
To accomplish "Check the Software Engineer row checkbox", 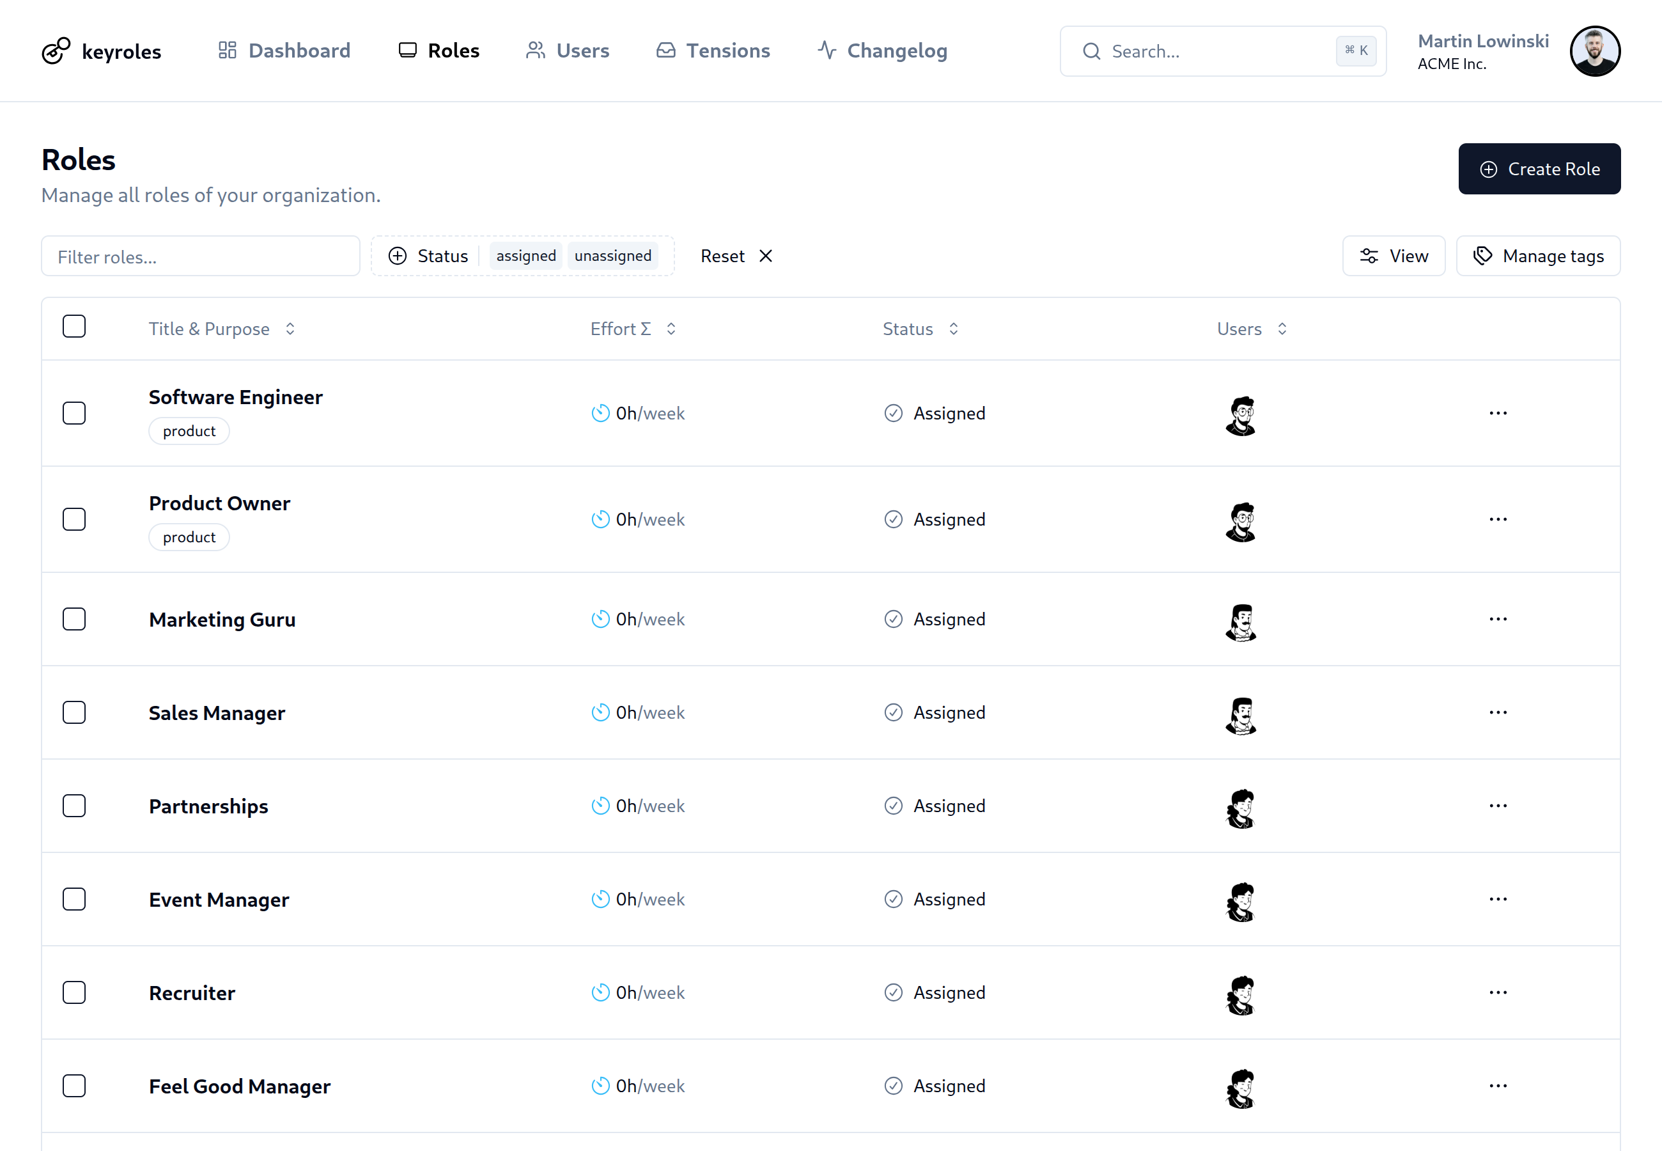I will (x=74, y=412).
